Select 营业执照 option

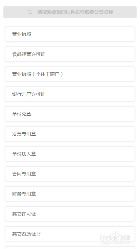pos(70,34)
